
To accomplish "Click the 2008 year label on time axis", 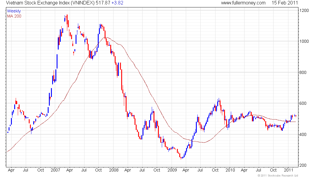I will 114,170.
